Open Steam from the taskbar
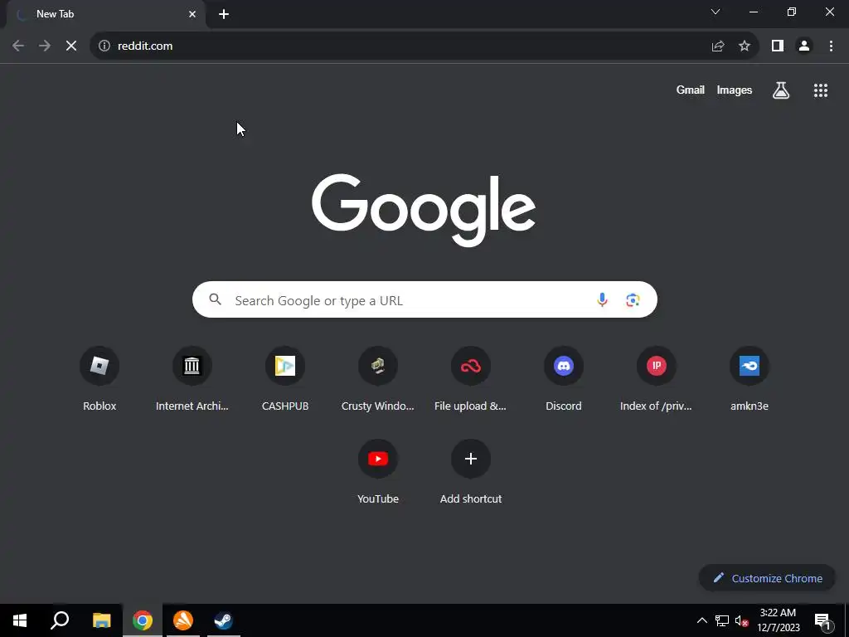849x637 pixels. pyautogui.click(x=223, y=620)
